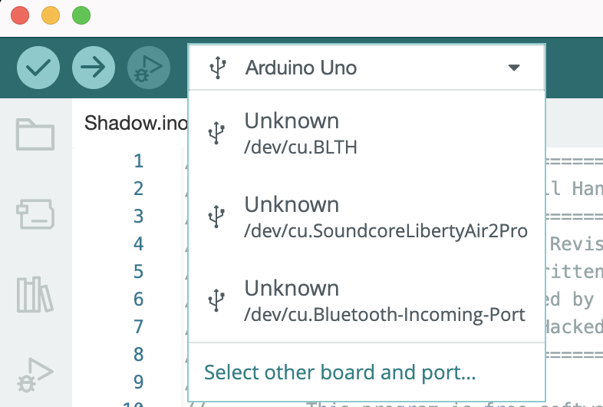Select the /dev/cu.BLTH port entry
603x407 pixels.
tap(292, 132)
